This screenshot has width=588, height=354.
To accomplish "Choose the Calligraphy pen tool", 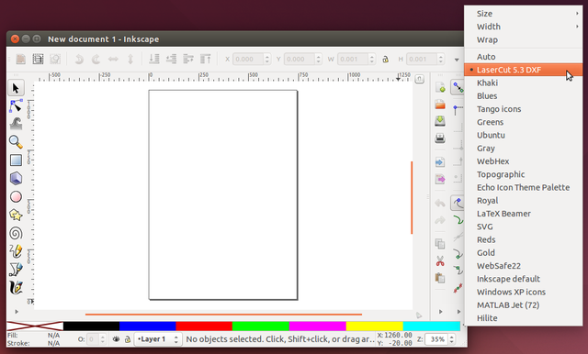I will point(16,288).
